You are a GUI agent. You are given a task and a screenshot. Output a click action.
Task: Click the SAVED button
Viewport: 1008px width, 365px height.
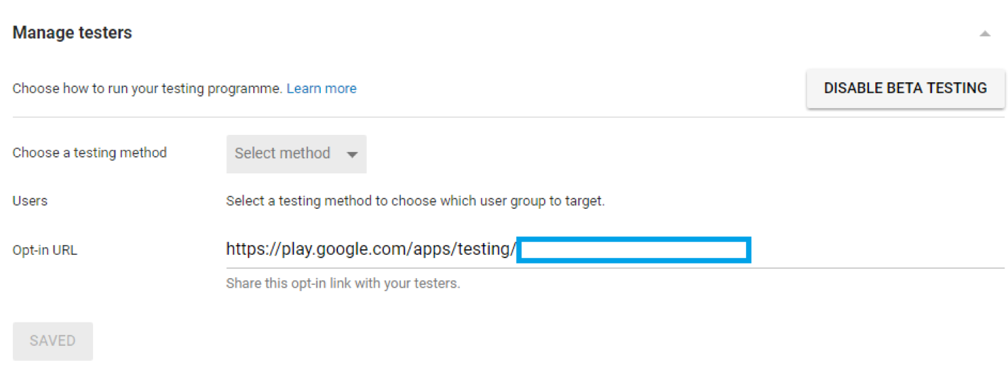[53, 341]
